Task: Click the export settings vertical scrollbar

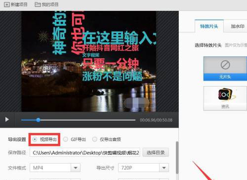Action: [x=177, y=157]
